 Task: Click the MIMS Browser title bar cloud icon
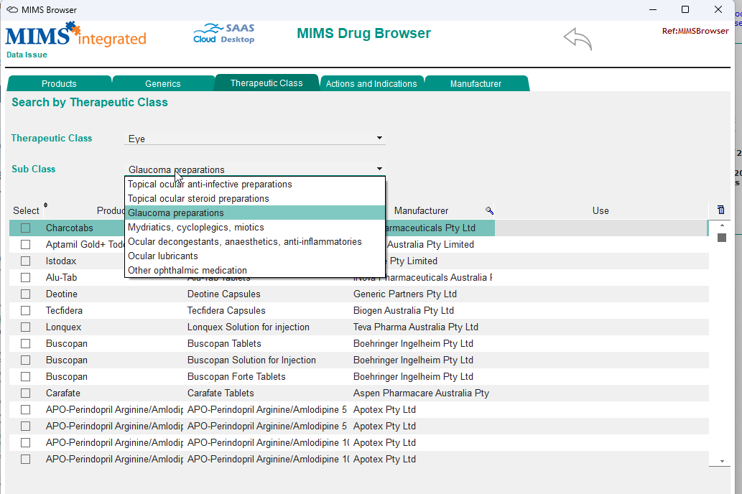tap(12, 9)
